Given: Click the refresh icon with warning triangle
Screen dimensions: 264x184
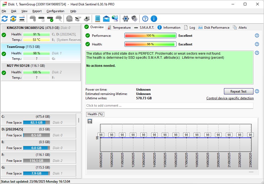Looking at the screenshot, I should (x=13, y=19).
